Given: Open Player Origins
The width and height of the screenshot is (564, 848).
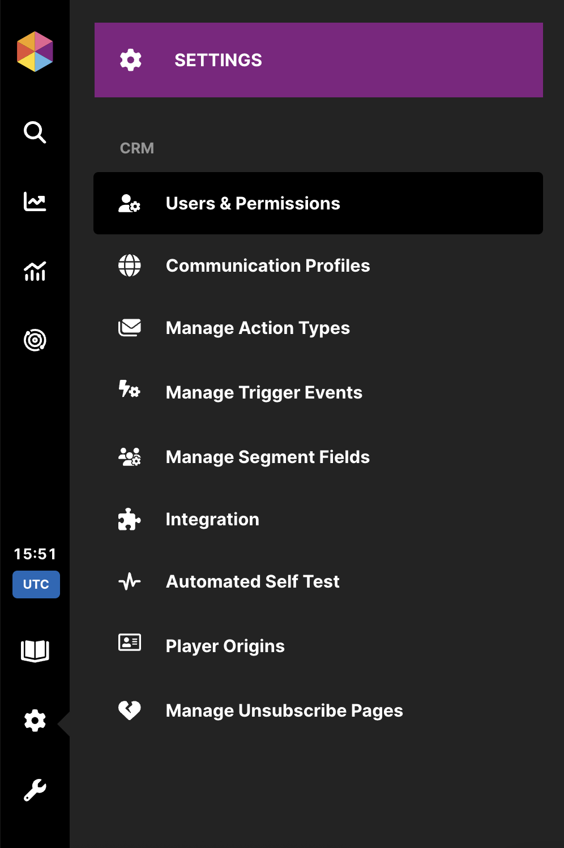Looking at the screenshot, I should (225, 646).
